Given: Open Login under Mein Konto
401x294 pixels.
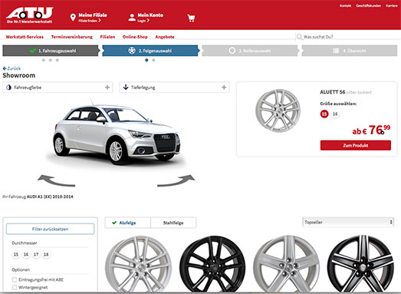Looking at the screenshot, I should click(143, 21).
